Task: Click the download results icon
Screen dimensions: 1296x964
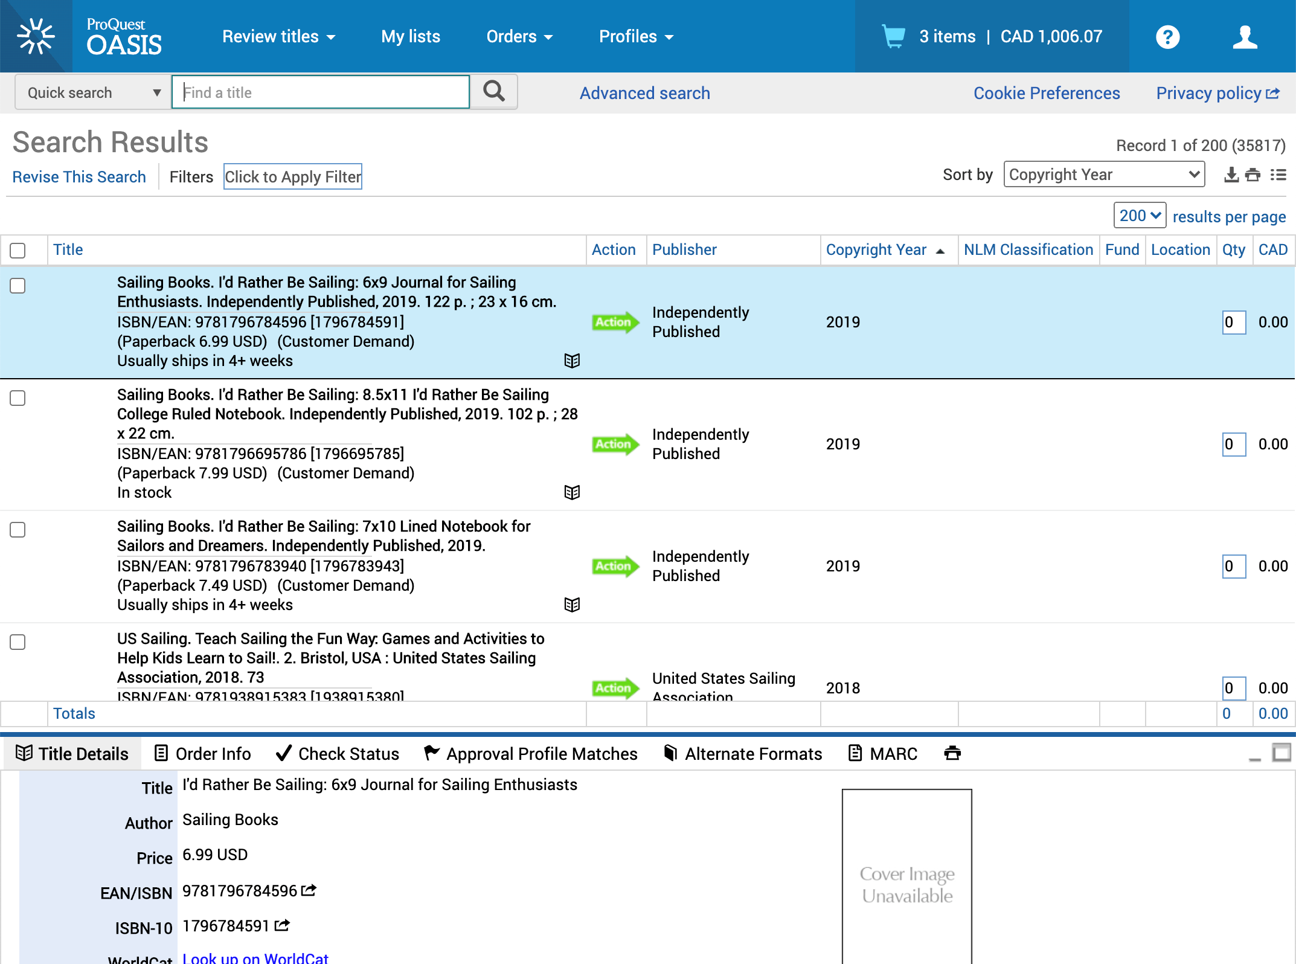Action: (1231, 175)
